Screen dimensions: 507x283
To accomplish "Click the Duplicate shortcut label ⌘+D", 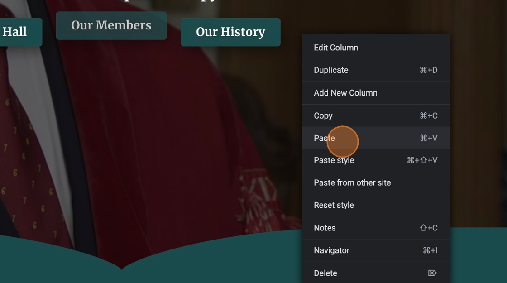I will tap(428, 70).
